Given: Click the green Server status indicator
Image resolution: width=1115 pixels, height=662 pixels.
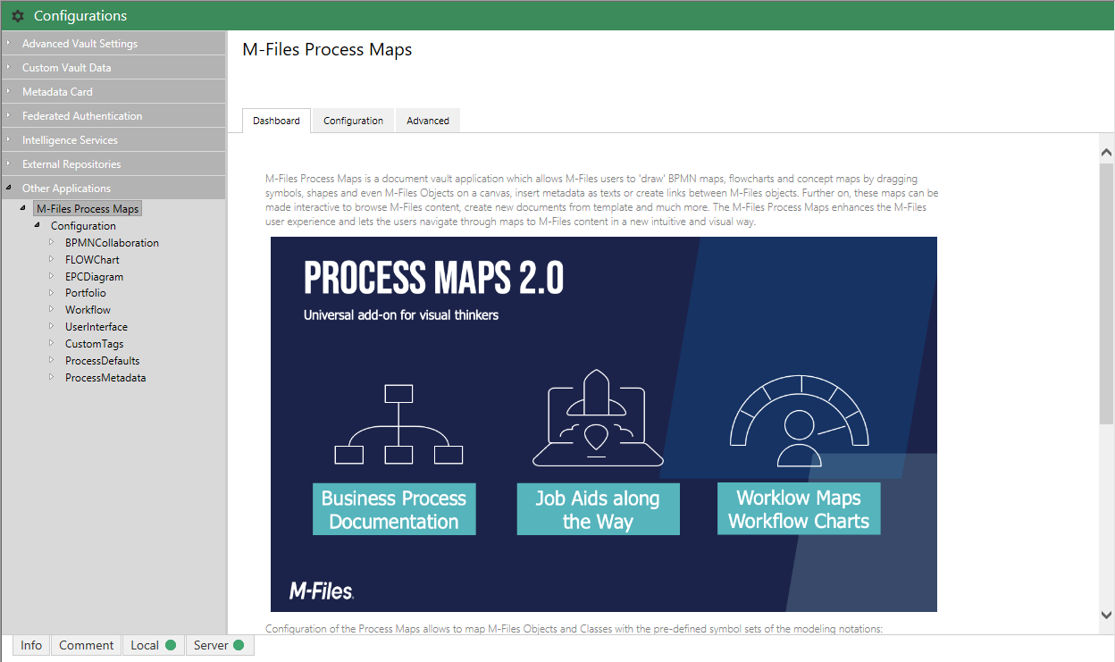Looking at the screenshot, I should (x=239, y=645).
